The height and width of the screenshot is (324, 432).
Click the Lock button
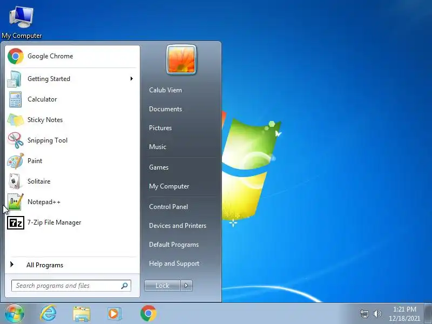point(163,286)
